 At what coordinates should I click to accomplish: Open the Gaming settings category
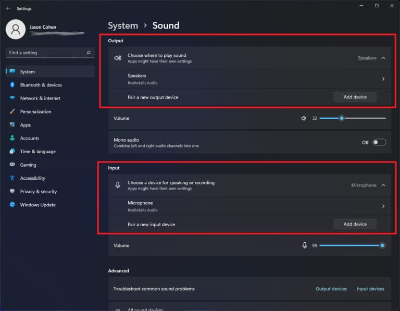click(x=28, y=165)
